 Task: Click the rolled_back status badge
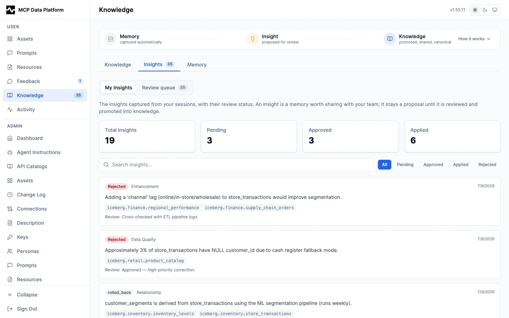tap(119, 293)
